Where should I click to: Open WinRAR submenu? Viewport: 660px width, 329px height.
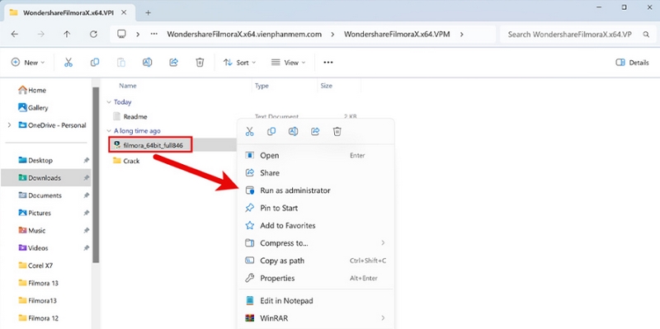pos(316,318)
